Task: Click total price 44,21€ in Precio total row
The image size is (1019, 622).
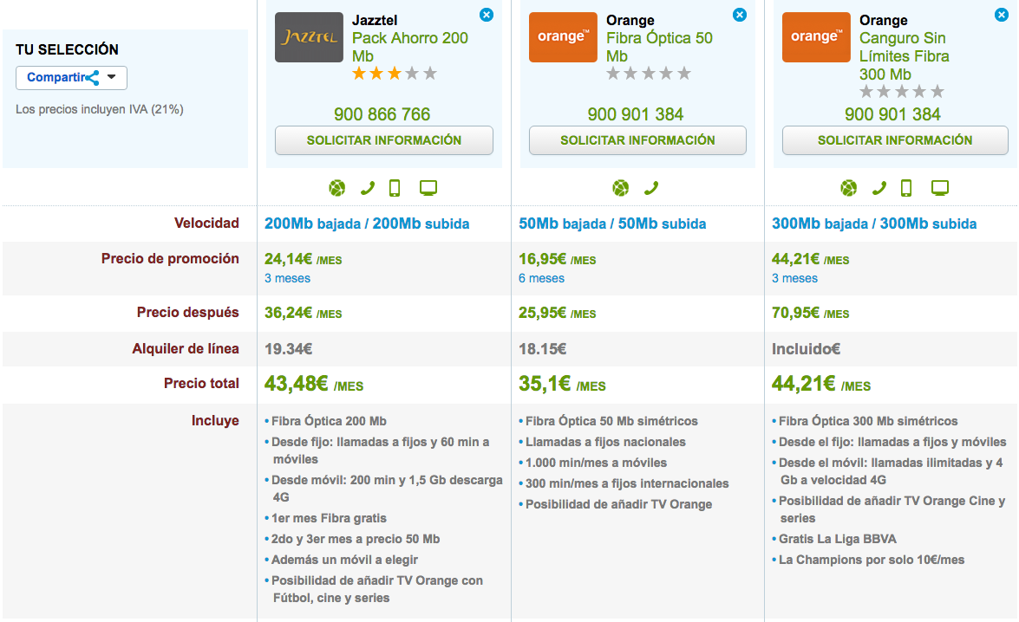Action: [821, 384]
